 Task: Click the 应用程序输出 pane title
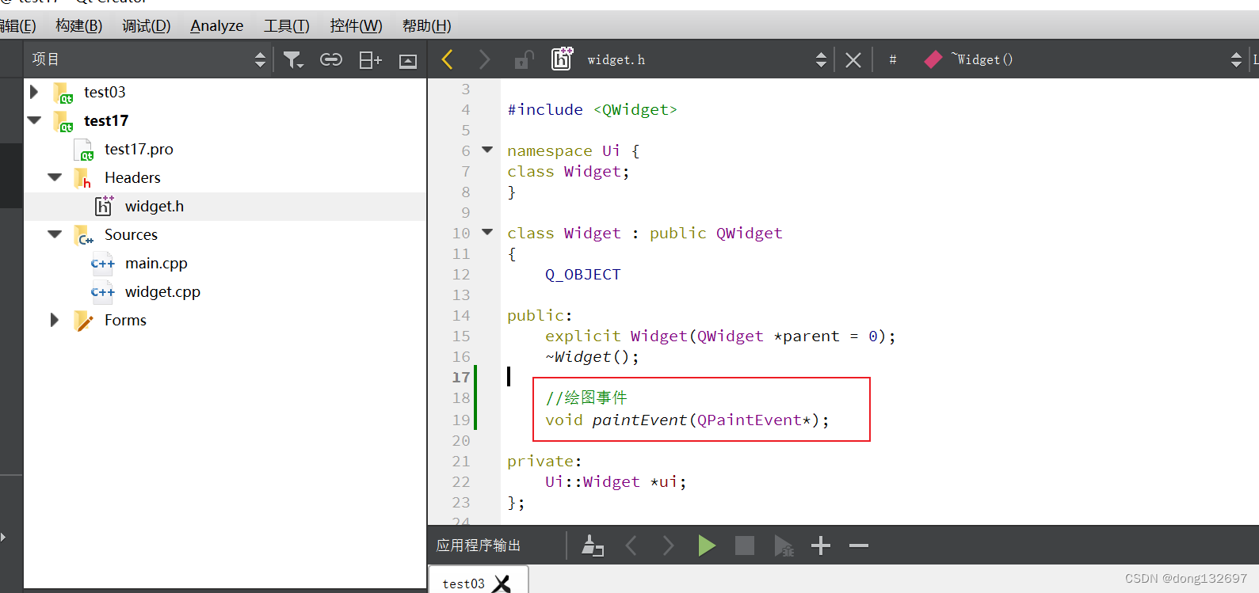479,545
